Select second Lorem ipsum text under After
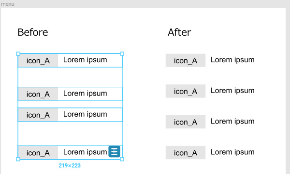 pos(232,91)
